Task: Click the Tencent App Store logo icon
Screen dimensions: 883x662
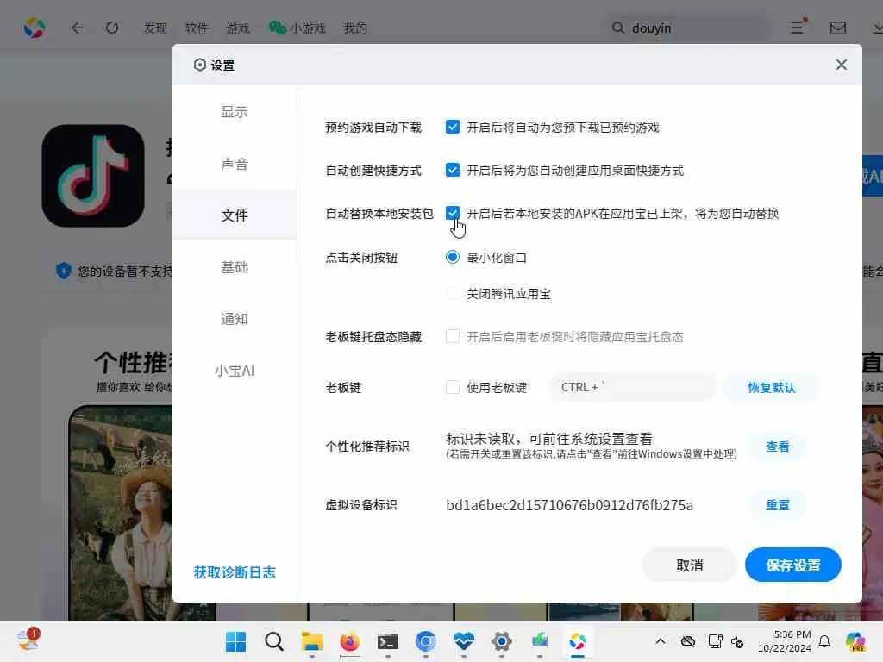Action: pyautogui.click(x=34, y=28)
